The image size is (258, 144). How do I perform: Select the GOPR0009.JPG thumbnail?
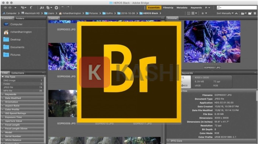[63, 104]
